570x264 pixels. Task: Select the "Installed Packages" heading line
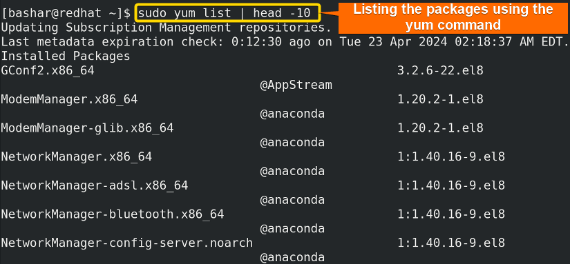66,57
